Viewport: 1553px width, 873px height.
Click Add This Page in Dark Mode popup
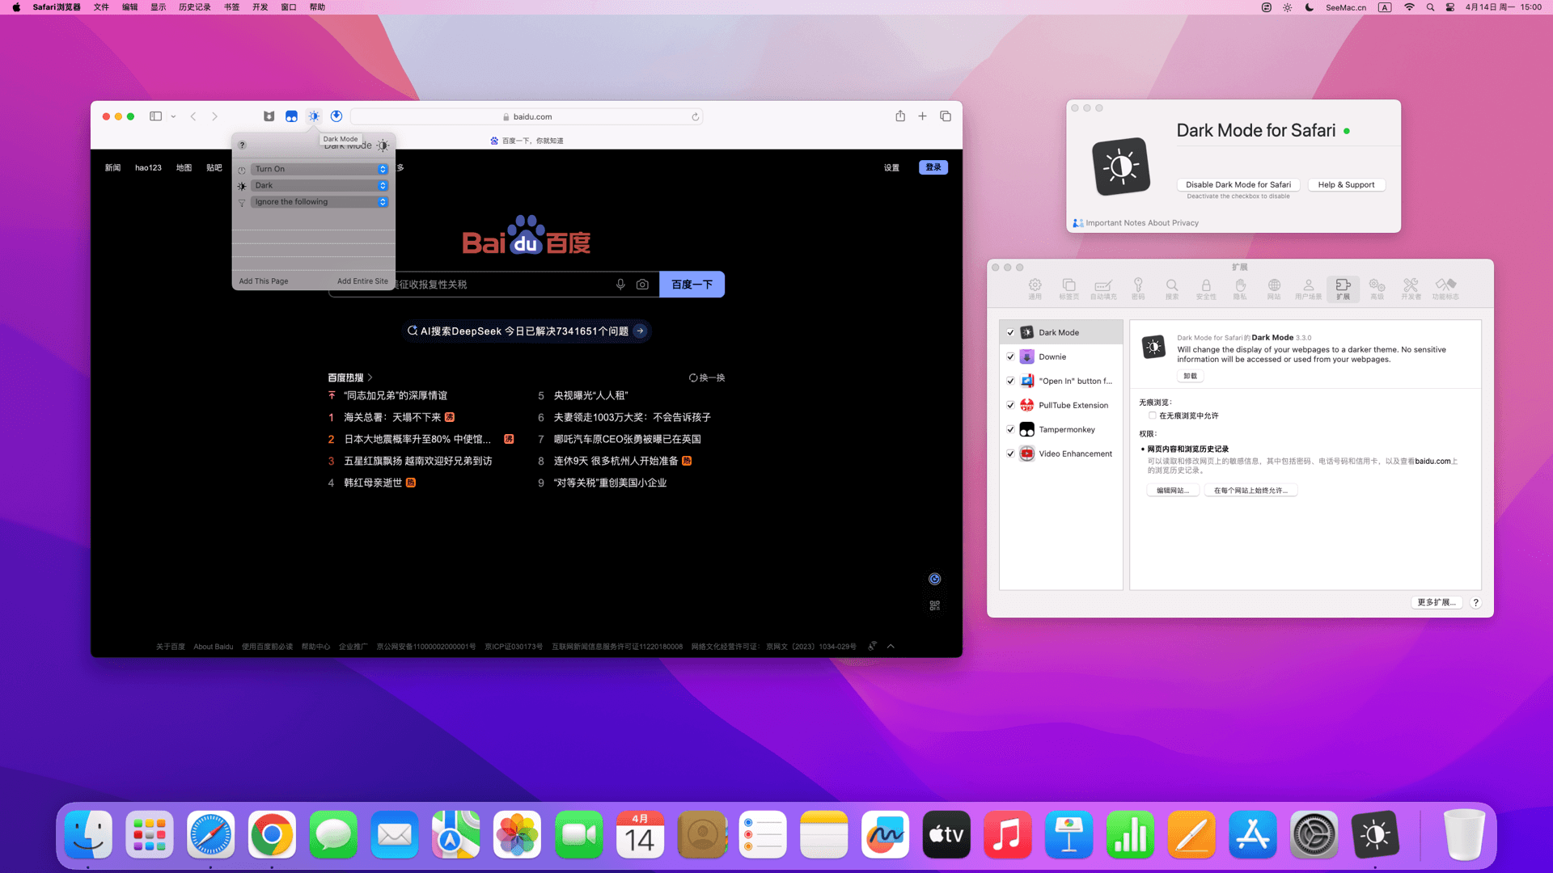click(264, 281)
